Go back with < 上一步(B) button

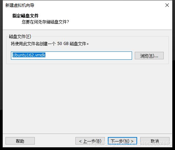coord(90,141)
